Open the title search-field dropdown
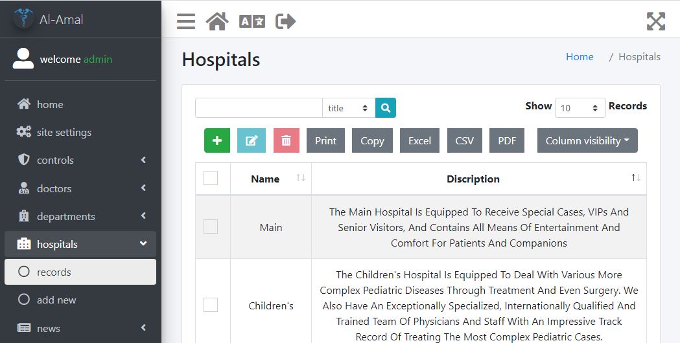Viewport: 680px width, 343px height. [349, 107]
